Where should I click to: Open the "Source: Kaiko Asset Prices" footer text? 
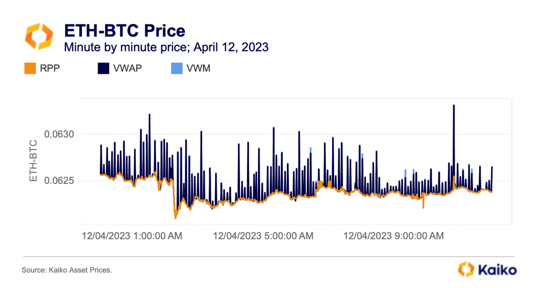pos(67,270)
